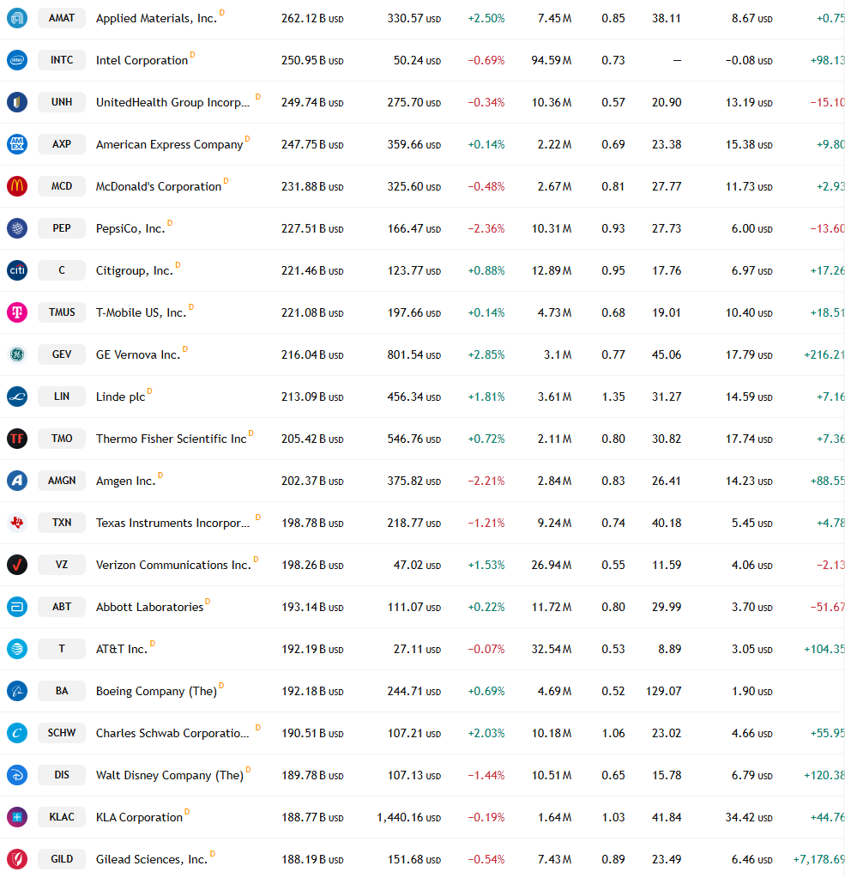
Task: Open the American Express Company link
Action: 170,144
